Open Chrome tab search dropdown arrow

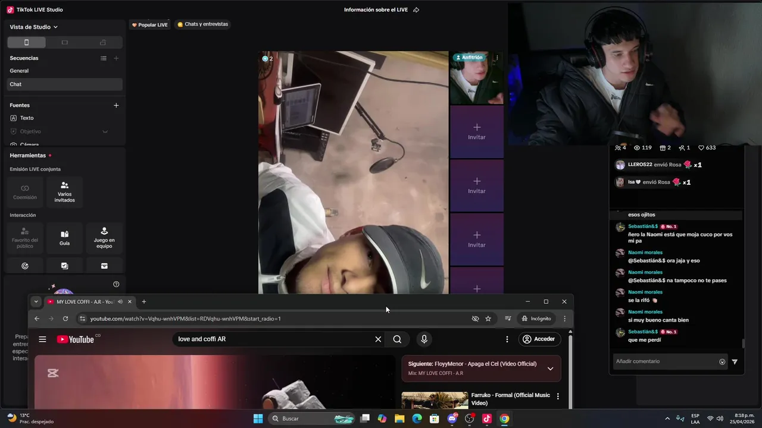coord(36,301)
